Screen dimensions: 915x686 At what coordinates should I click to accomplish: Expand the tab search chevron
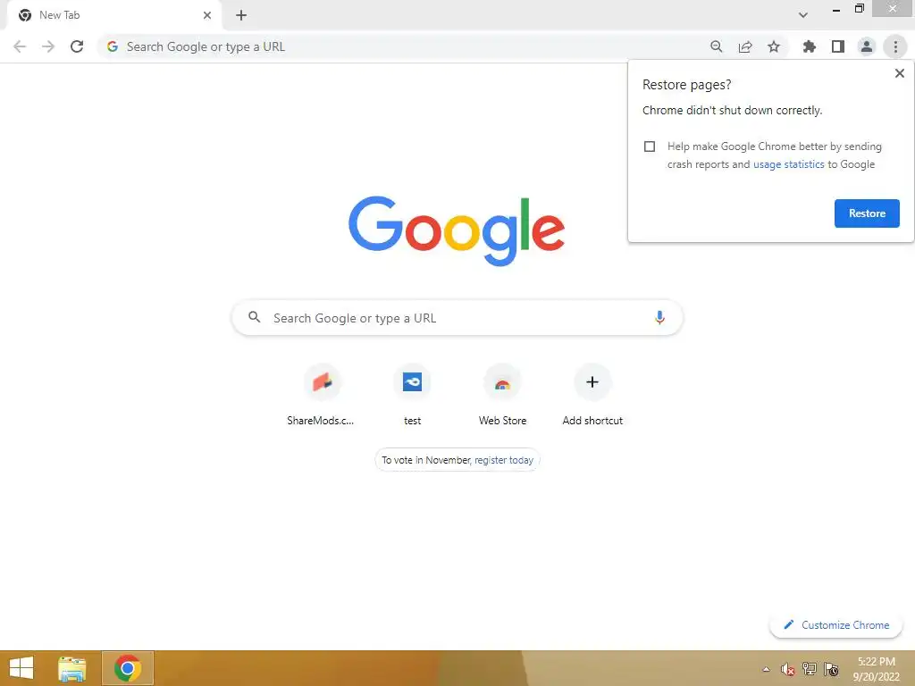(803, 15)
